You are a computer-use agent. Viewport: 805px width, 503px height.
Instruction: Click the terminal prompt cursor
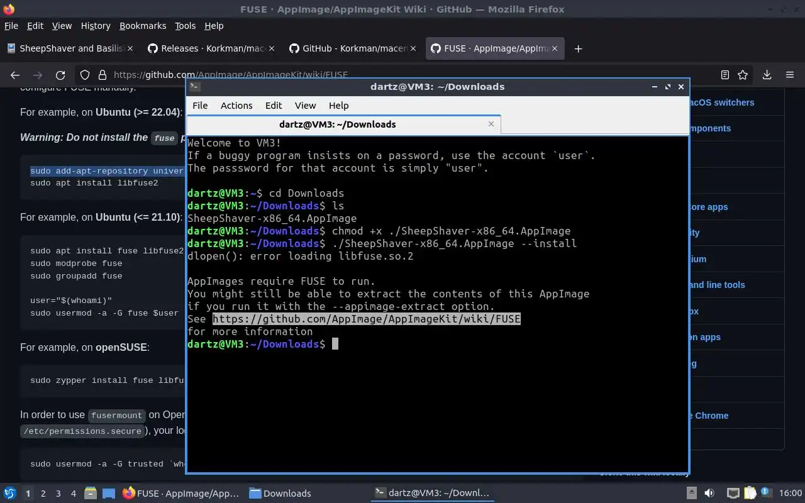pyautogui.click(x=335, y=344)
